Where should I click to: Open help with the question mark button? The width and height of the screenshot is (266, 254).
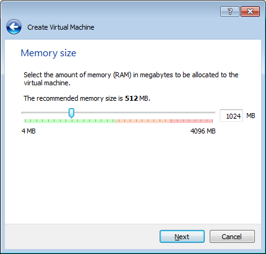tap(230, 11)
